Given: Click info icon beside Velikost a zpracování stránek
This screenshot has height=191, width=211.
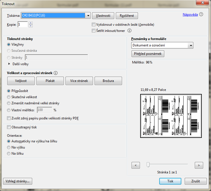Looking at the screenshot, I should click(55, 73).
